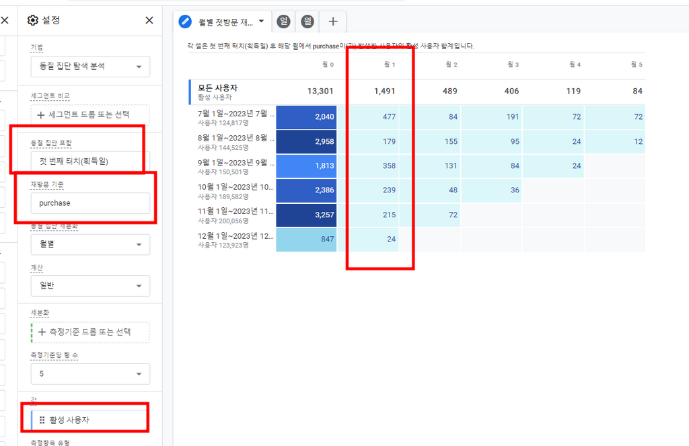Click the purchase return criteria field

90,203
